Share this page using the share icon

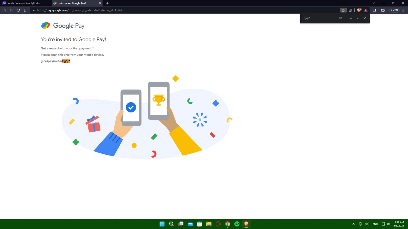coord(350,10)
